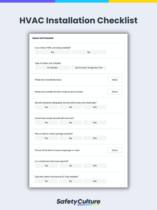Select N/A for ductwork secured question

(94, 107)
